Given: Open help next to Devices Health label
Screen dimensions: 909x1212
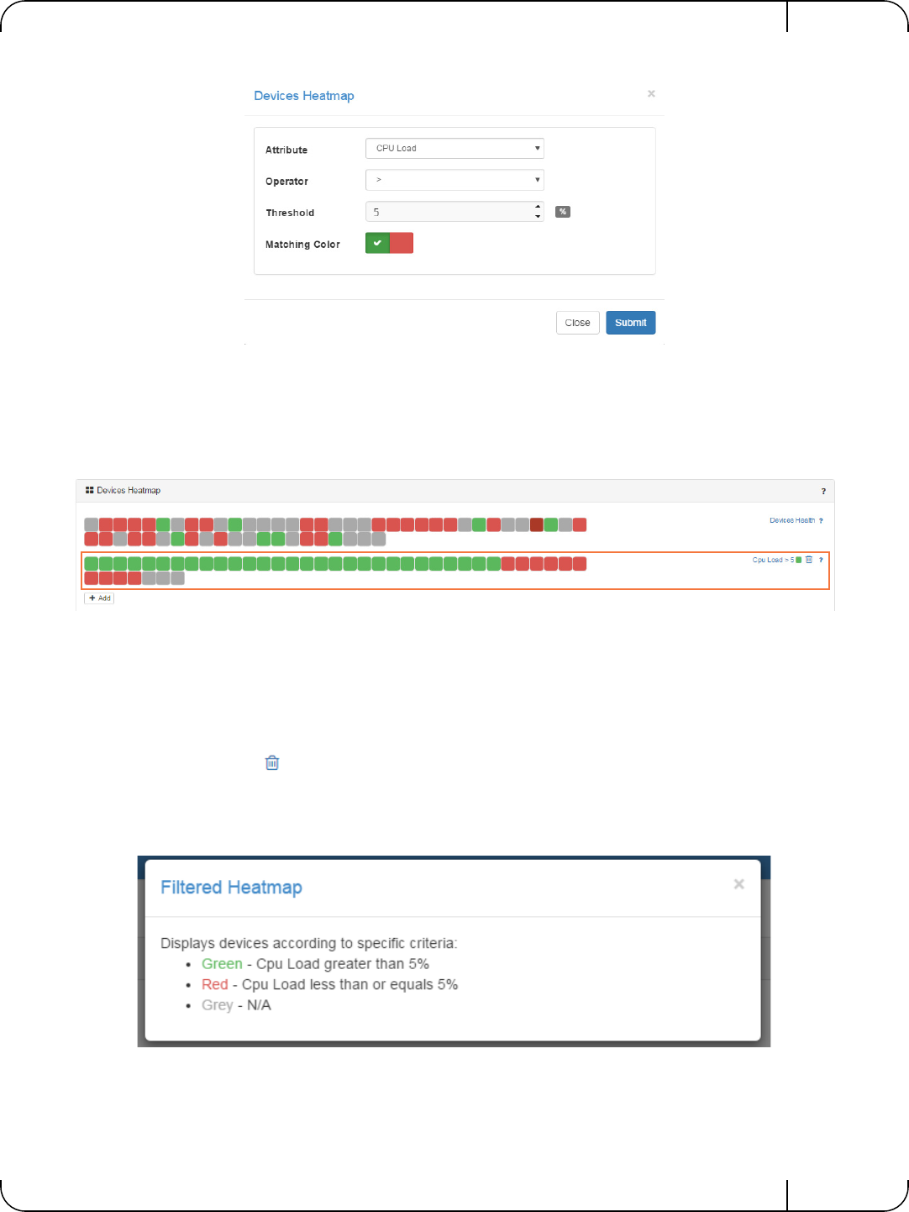Looking at the screenshot, I should pos(821,520).
